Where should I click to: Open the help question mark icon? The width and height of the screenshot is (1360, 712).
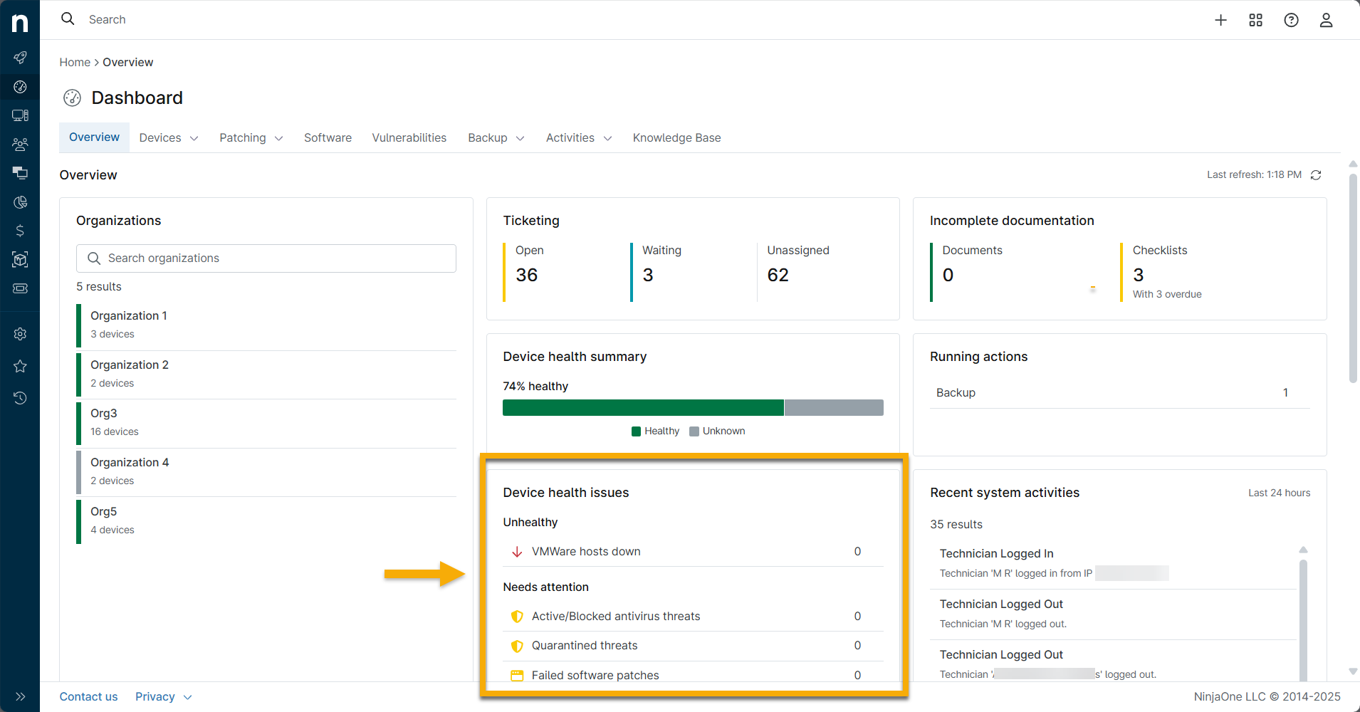click(1291, 20)
